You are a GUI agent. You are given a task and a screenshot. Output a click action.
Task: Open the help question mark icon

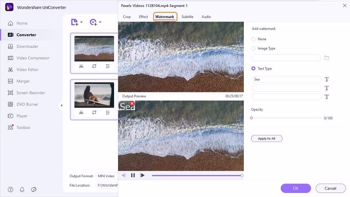coord(10,190)
